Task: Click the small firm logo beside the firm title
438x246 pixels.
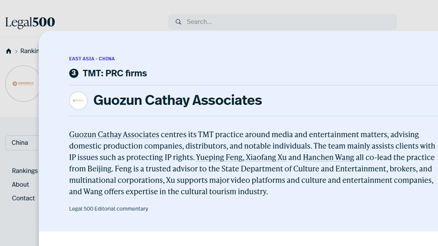Action: pyautogui.click(x=78, y=101)
